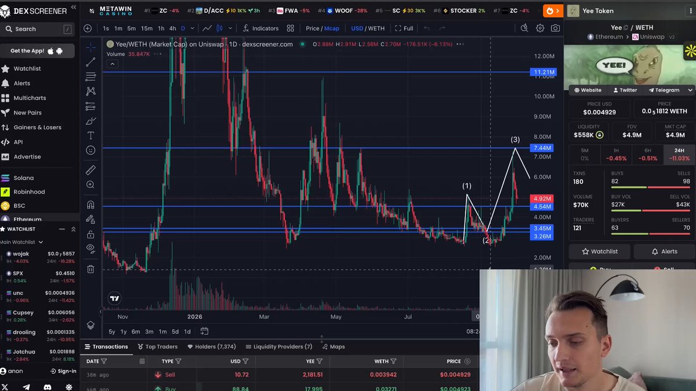Open the Indicators menu
This screenshot has height=391, width=696.
[x=260, y=28]
